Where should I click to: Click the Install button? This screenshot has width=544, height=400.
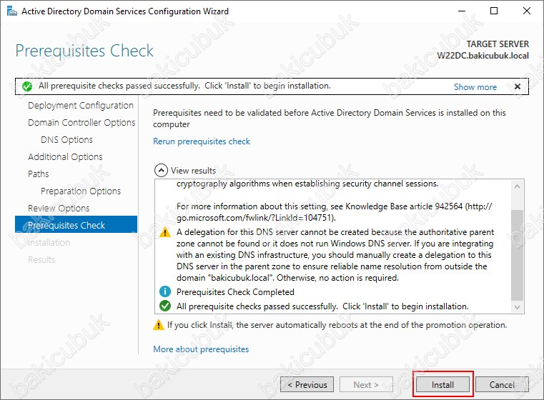click(442, 385)
